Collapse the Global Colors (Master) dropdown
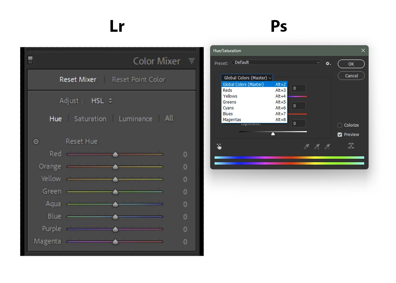The width and height of the screenshot is (396, 283). pos(247,78)
